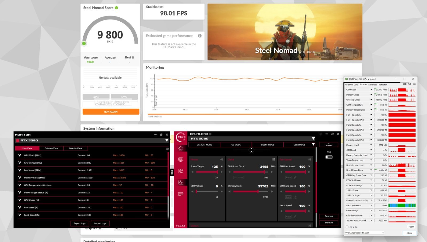Open the User Mode profile dropdown arrow
Image resolution: width=427 pixels, height=242 pixels.
click(x=313, y=145)
